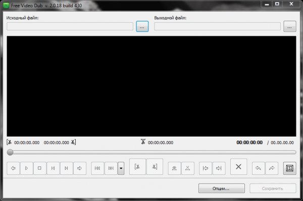The image size is (303, 201).
Task: Click the Сохранить button
Action: point(273,188)
